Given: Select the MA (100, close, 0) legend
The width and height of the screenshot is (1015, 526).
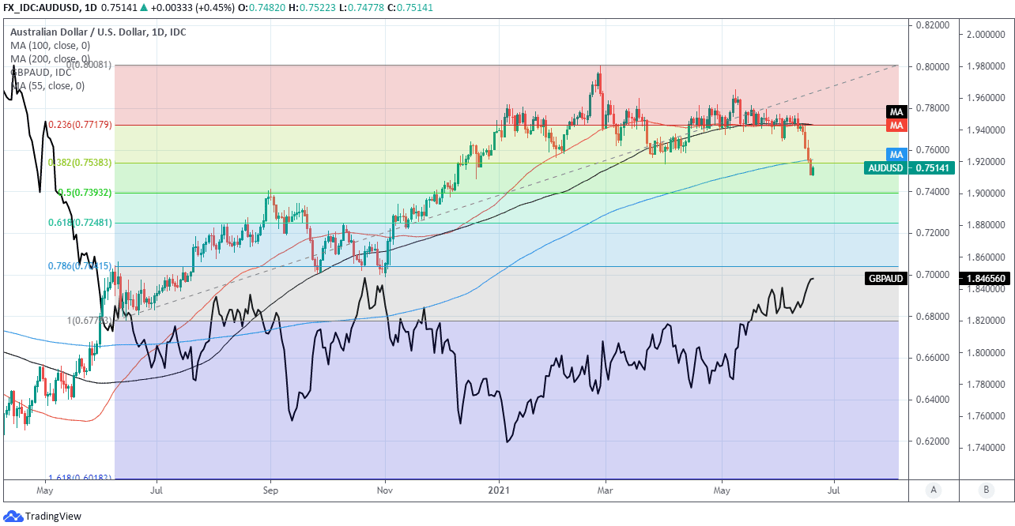Looking at the screenshot, I should point(51,46).
